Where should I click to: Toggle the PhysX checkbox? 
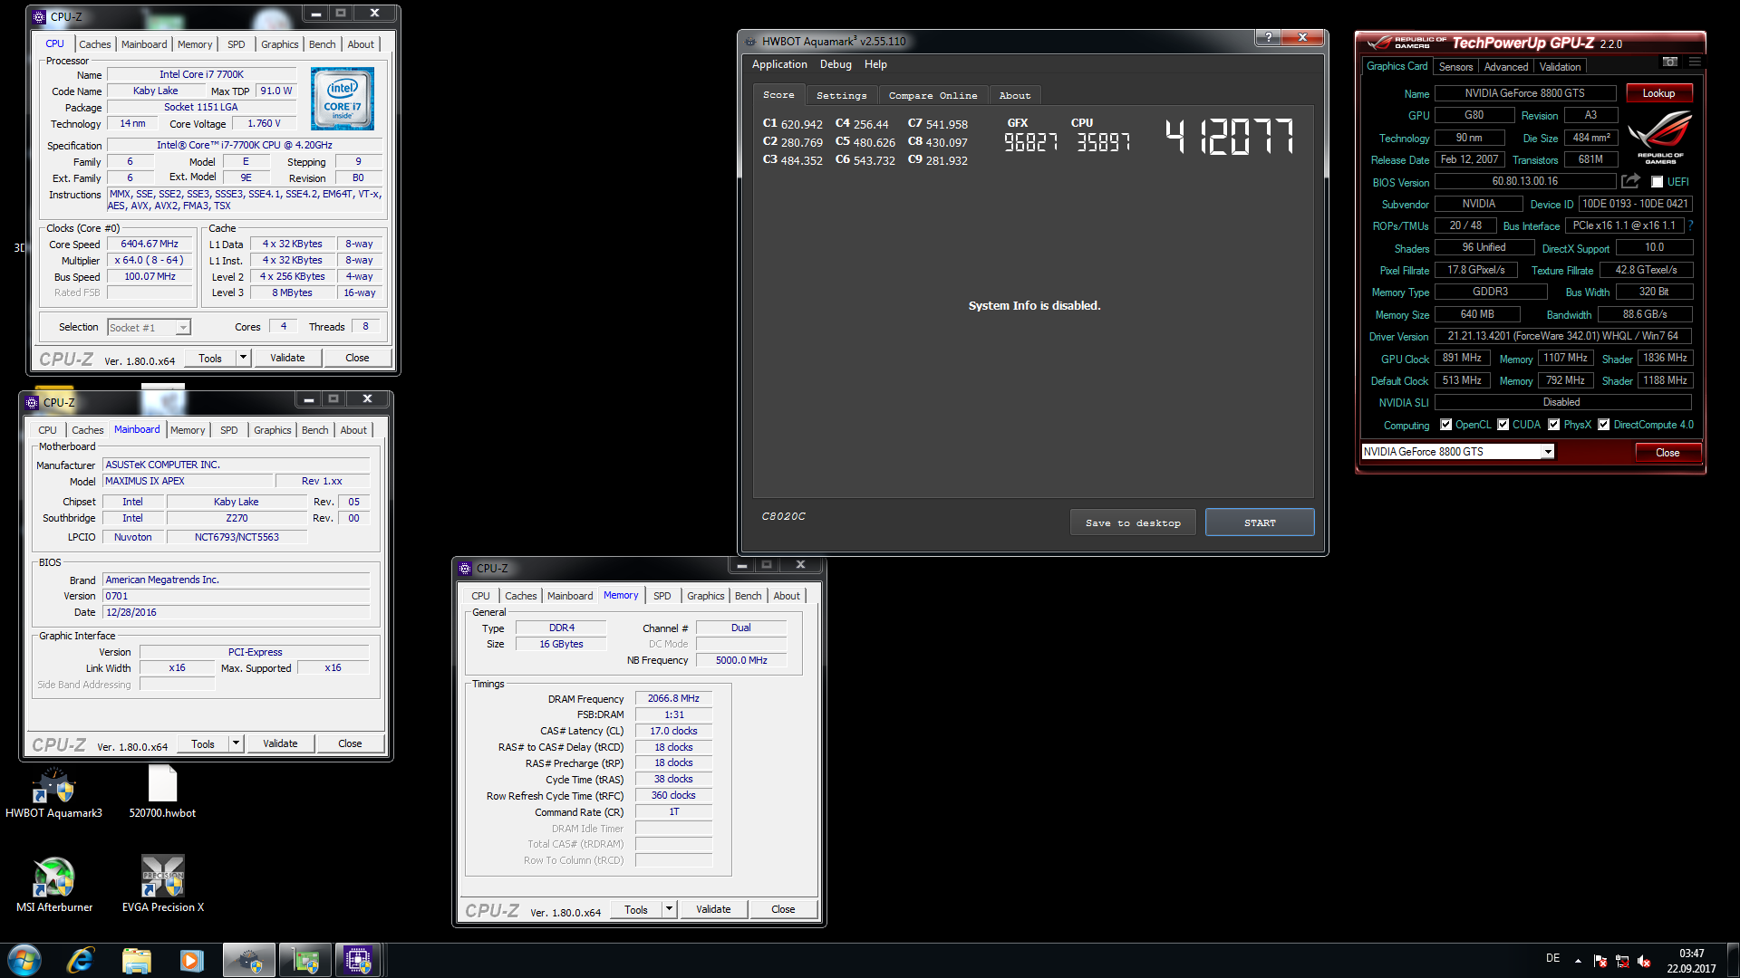click(1553, 425)
